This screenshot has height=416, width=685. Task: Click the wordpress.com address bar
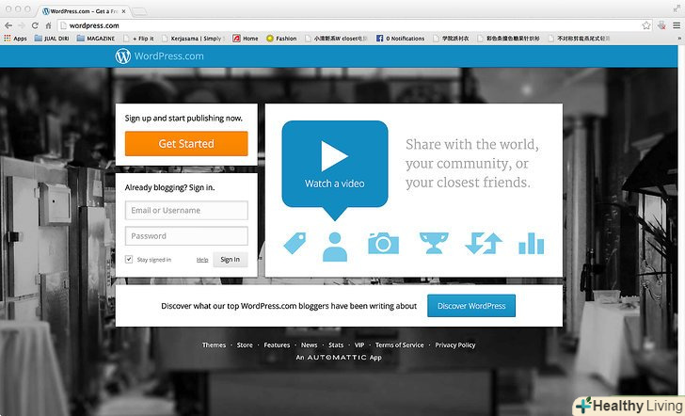tap(355, 25)
